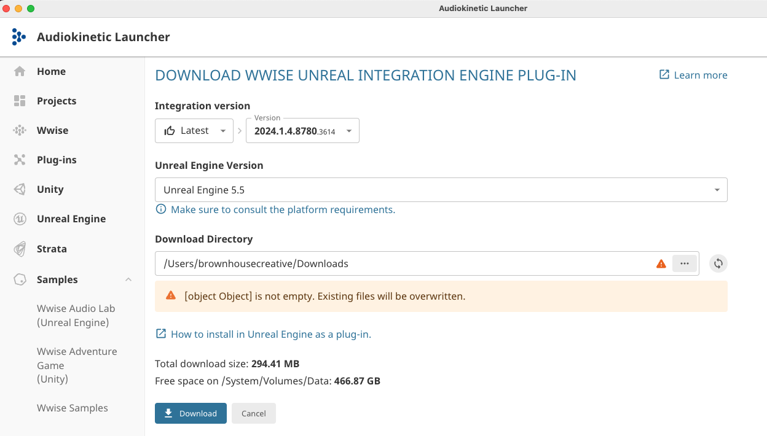
Task: Click the page heading Download Wwise Unreal Integration
Action: coord(366,76)
